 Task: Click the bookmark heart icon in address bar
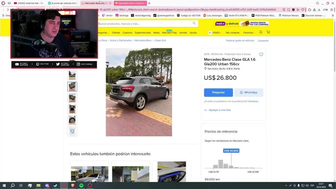(x=303, y=10)
